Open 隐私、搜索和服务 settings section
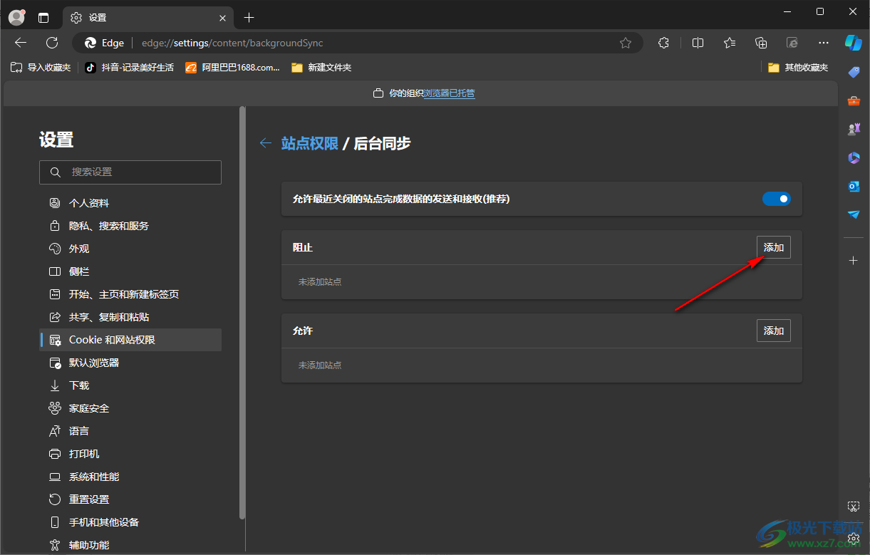This screenshot has width=870, height=555. click(x=130, y=226)
